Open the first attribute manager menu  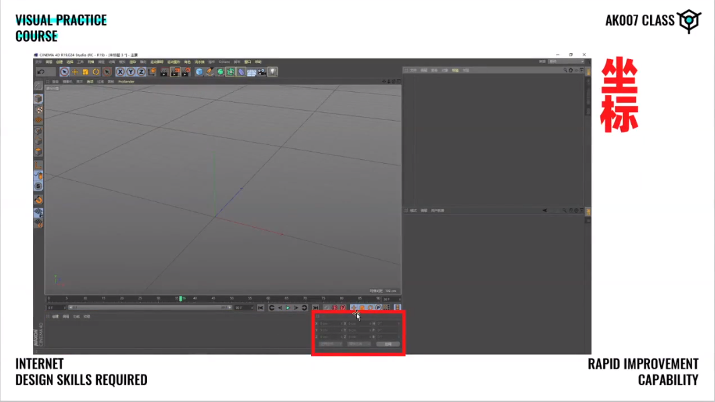[414, 211]
